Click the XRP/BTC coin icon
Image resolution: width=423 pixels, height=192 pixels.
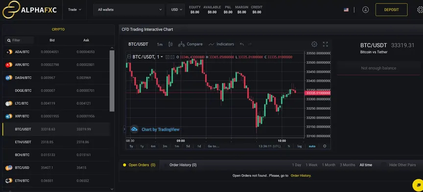9,117
